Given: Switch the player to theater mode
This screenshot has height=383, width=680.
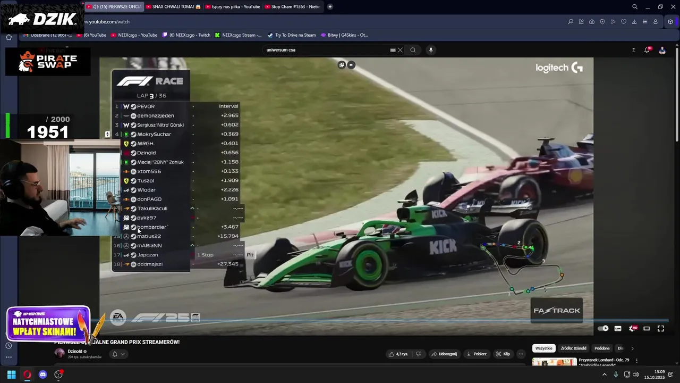Looking at the screenshot, I should coord(647,328).
